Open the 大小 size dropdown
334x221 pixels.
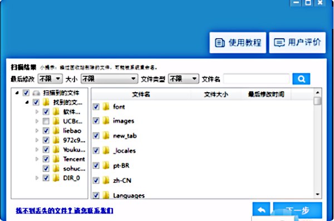110,79
